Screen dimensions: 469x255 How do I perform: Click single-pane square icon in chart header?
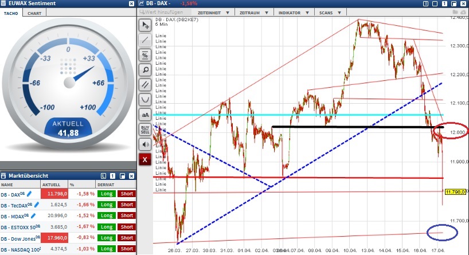click(435, 3)
